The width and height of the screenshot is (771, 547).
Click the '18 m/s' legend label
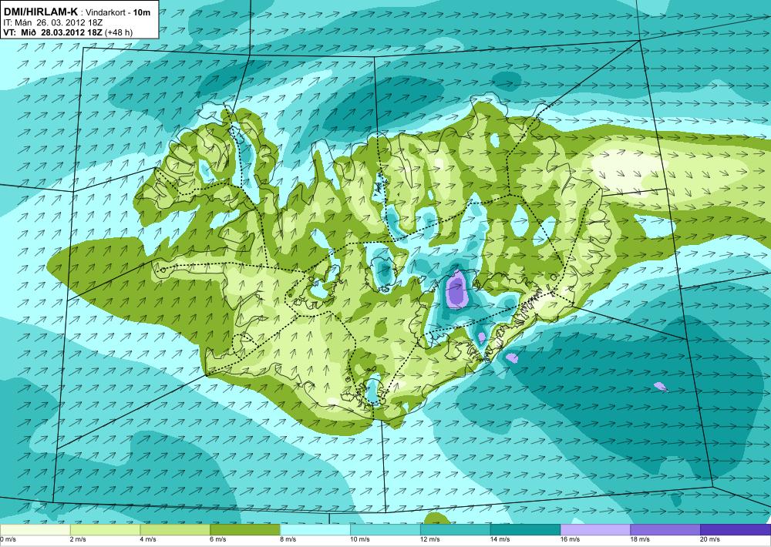click(640, 539)
